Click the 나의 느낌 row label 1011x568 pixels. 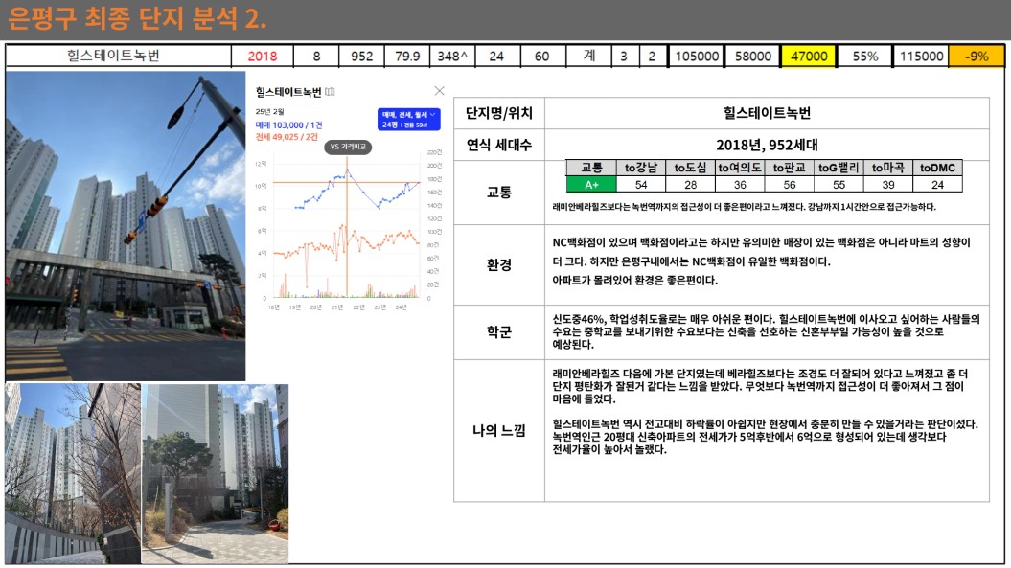[x=499, y=430]
